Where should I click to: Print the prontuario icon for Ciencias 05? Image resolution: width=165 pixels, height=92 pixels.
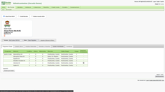[x=84, y=63]
